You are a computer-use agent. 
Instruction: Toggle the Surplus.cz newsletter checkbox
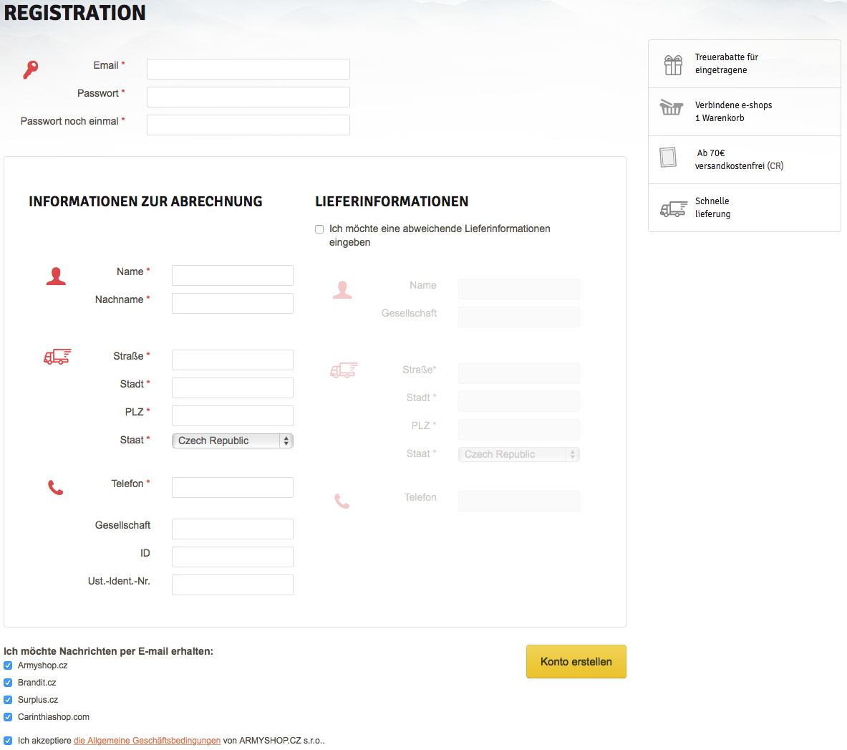(x=8, y=700)
